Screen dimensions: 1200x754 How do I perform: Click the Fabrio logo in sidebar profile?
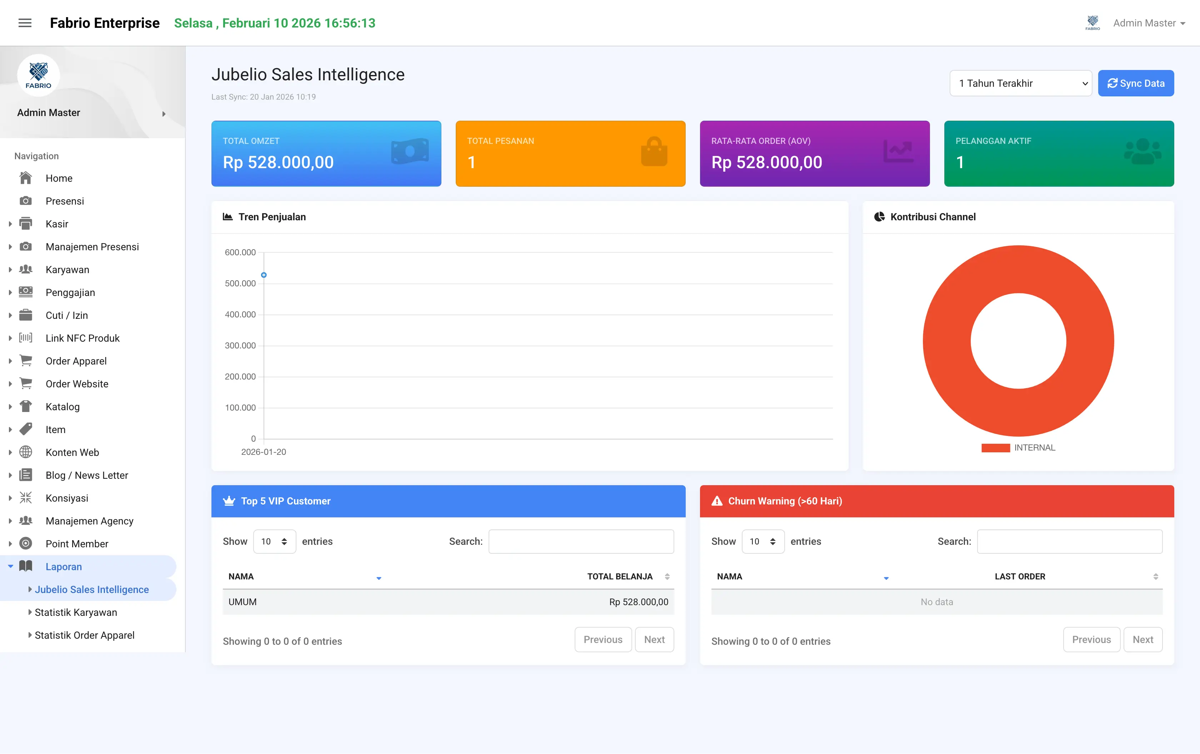point(38,75)
